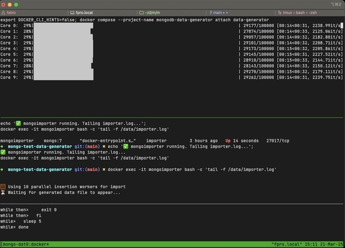
Task: Click the cursor block at end of Core 0 line
Action: tap(342, 26)
